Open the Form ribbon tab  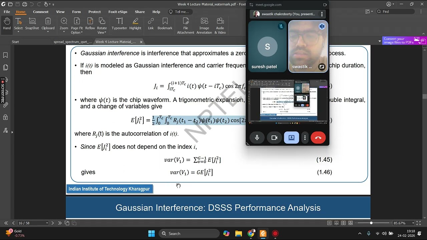[76, 12]
